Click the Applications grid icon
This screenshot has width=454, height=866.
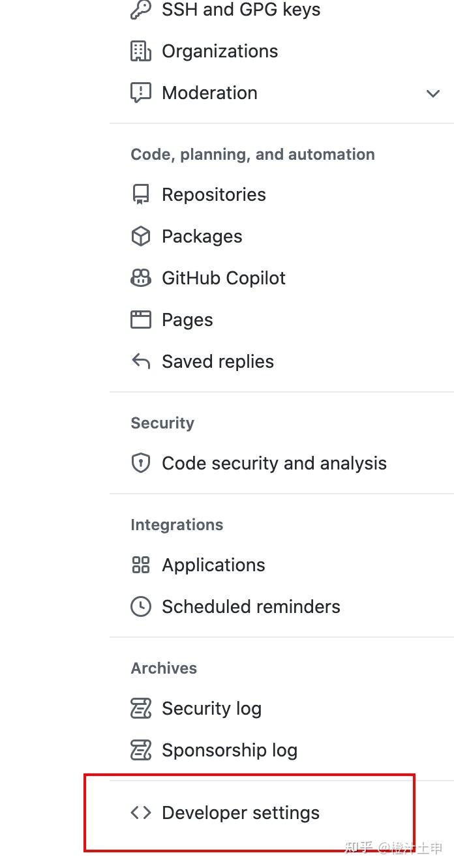[x=141, y=565]
